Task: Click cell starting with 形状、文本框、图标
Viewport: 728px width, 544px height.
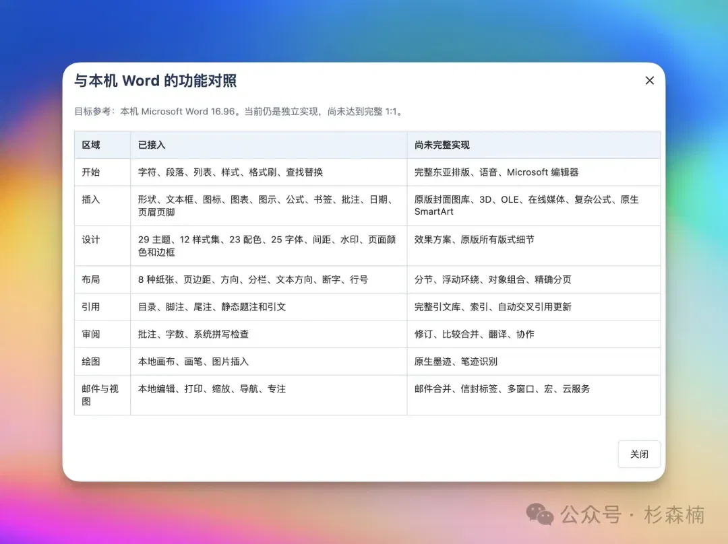Action: point(269,206)
